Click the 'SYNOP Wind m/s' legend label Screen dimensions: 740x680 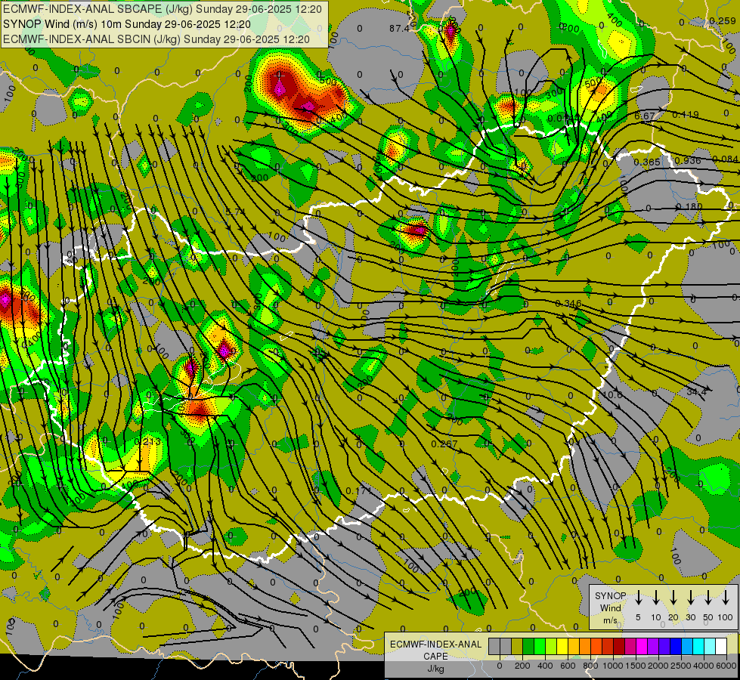[610, 607]
